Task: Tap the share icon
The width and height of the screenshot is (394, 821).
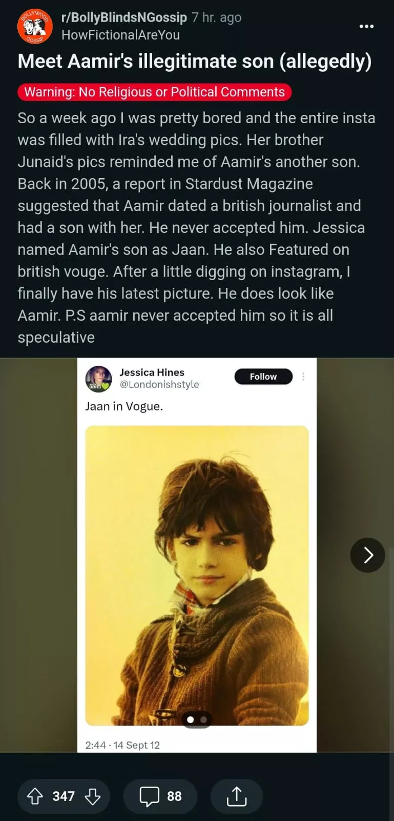Action: (236, 796)
